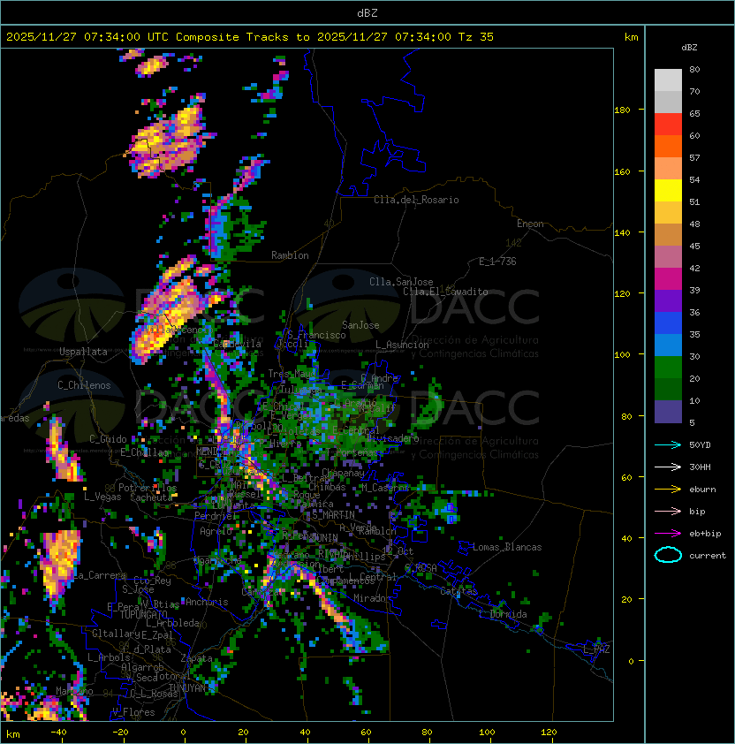Viewport: 735px width, 744px height.
Task: Click the 'eb+bip' legend label
Action: click(705, 534)
